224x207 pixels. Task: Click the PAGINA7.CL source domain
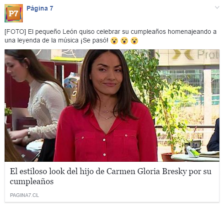click(x=24, y=195)
